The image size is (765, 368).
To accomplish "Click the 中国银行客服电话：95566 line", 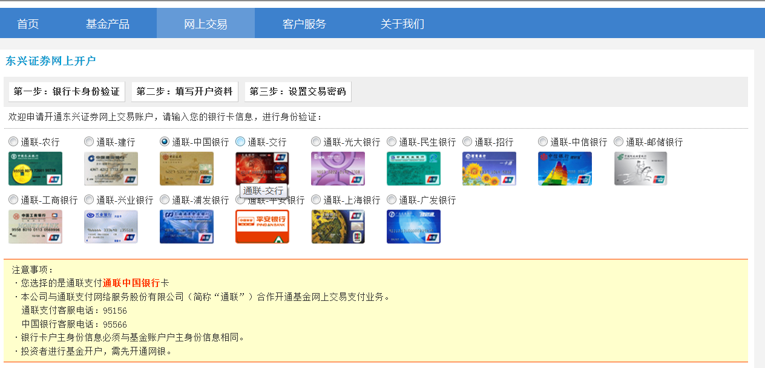I will (74, 324).
